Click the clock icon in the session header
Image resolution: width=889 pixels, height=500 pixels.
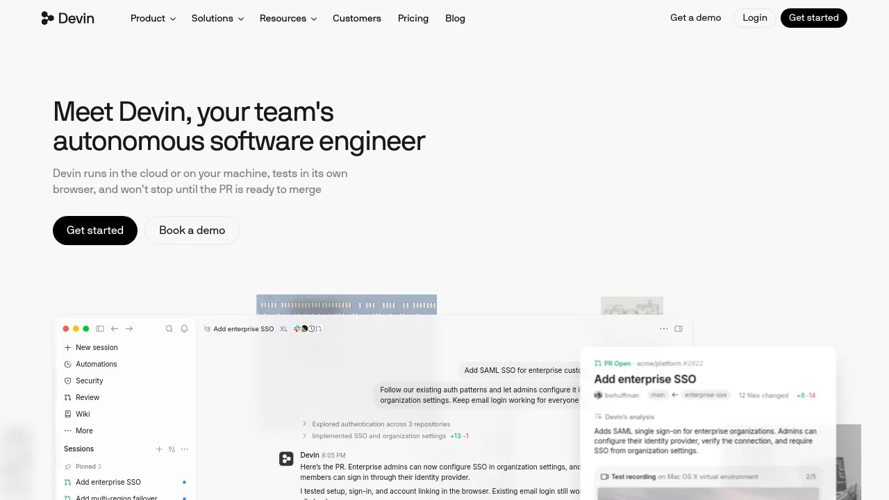coord(312,328)
